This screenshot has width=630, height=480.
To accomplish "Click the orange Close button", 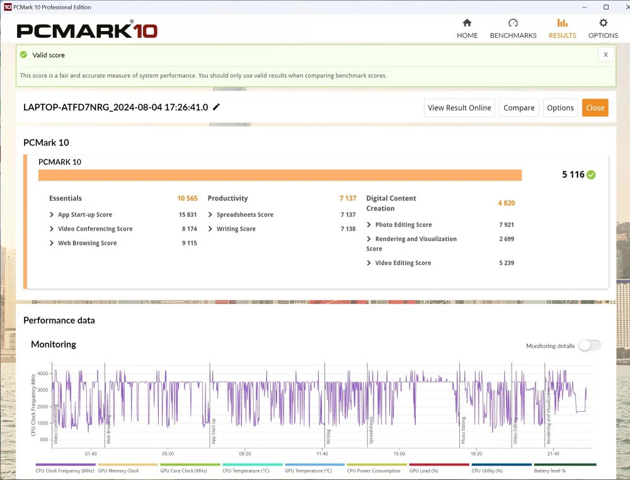I will [x=595, y=108].
